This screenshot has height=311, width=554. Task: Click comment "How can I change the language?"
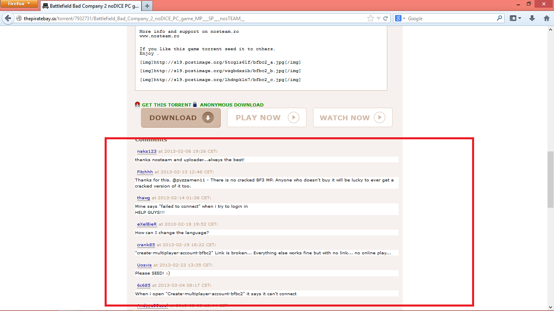coord(172,232)
